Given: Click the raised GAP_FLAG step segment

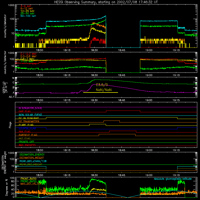Looking at the screenshot, I should pos(123,110).
